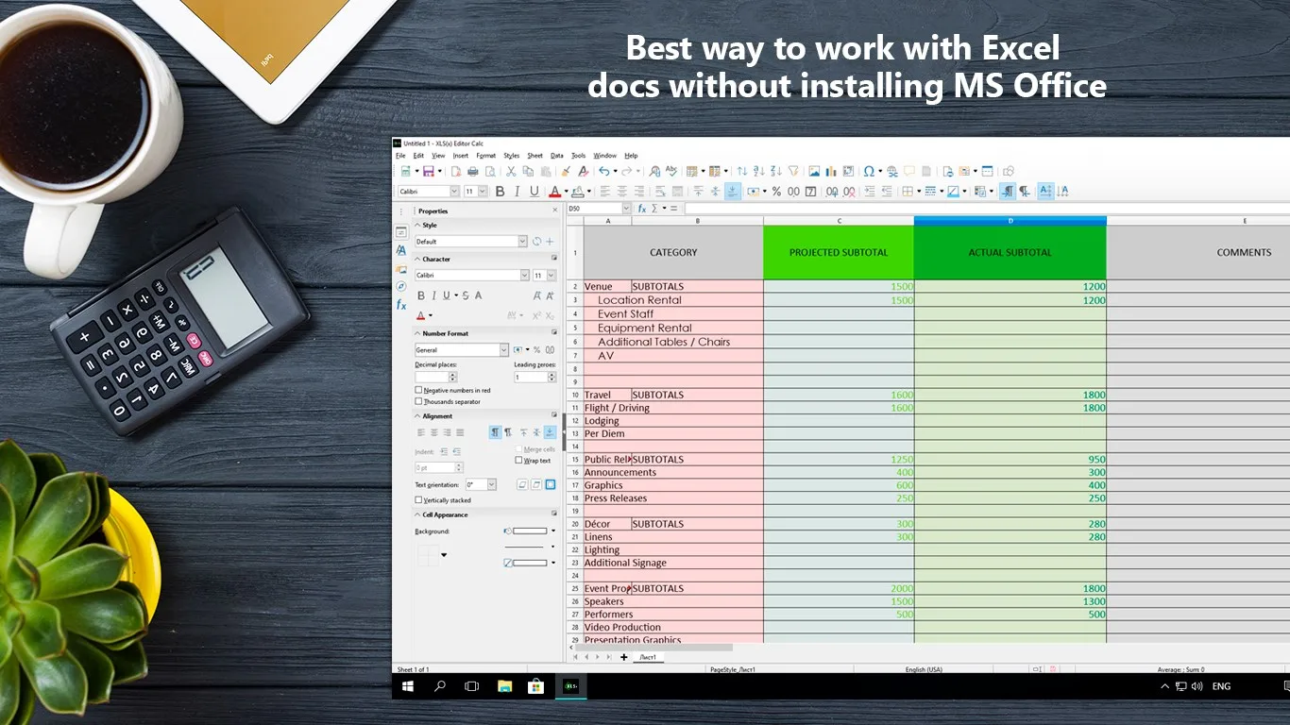Image resolution: width=1290 pixels, height=725 pixels.
Task: Click the Save document icon
Action: click(428, 172)
